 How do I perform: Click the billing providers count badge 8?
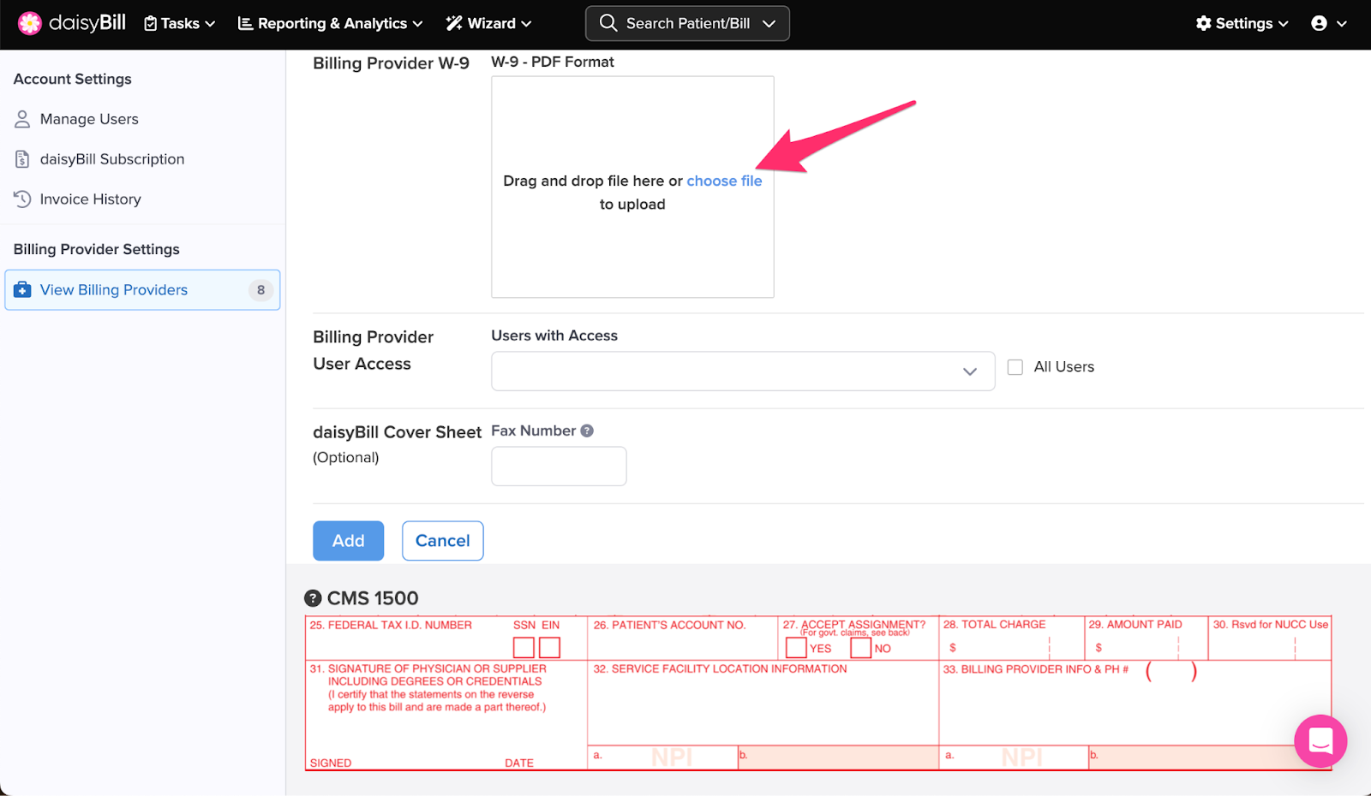click(261, 290)
